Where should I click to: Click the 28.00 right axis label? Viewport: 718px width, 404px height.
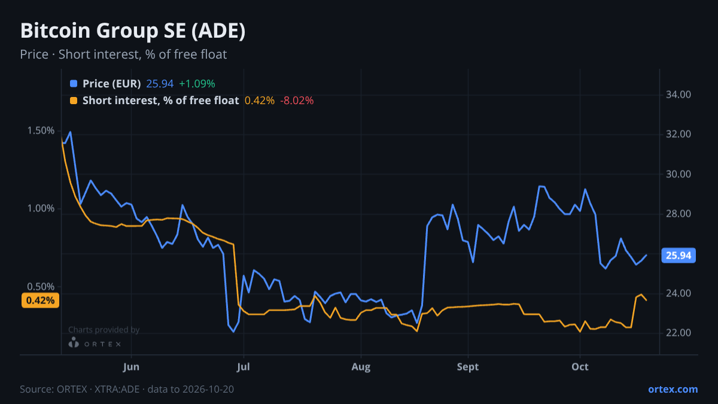[679, 214]
